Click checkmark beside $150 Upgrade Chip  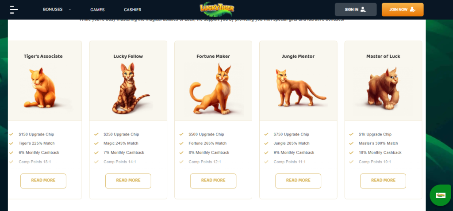point(12,134)
